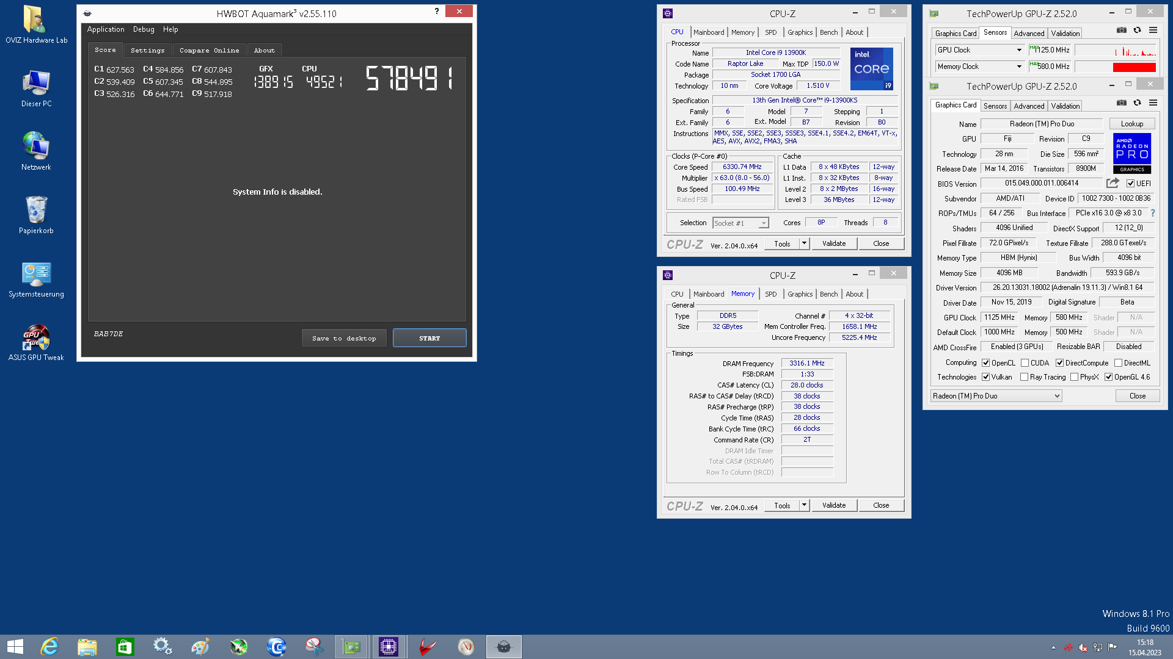The height and width of the screenshot is (659, 1173).
Task: Click the BIOS Version export share icon
Action: click(x=1113, y=183)
